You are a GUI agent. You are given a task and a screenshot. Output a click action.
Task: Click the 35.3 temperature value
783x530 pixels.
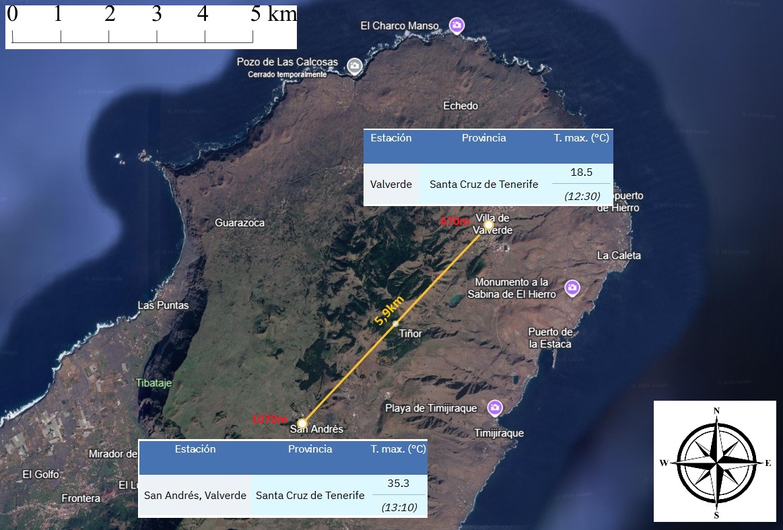tap(398, 483)
